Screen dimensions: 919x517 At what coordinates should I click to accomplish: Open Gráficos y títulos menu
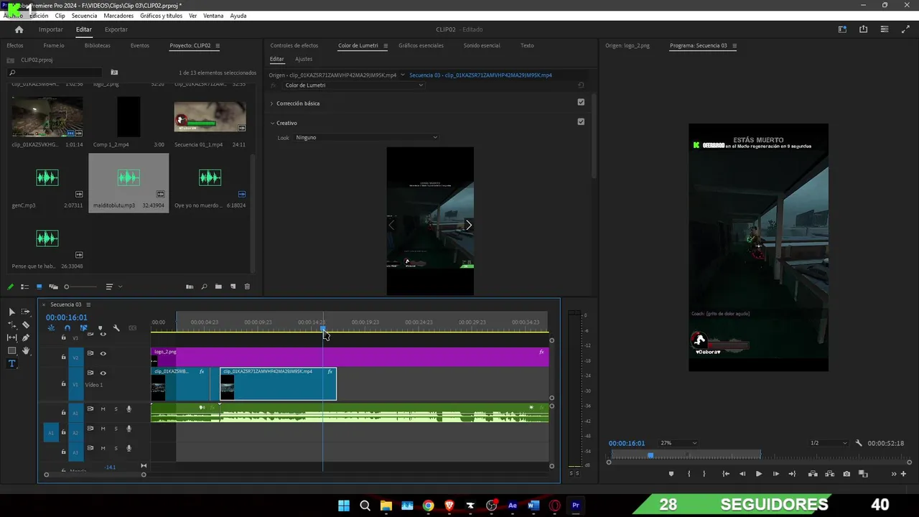click(x=161, y=16)
